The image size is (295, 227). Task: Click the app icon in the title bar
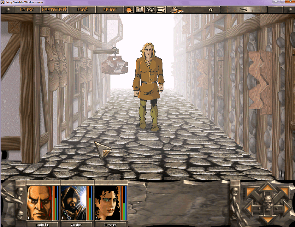tap(3, 2)
